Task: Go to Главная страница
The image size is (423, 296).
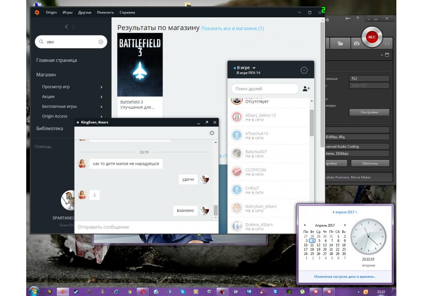Action: click(56, 60)
